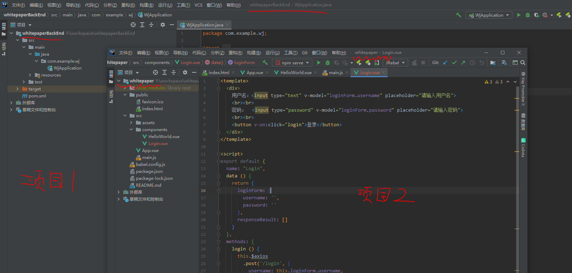This screenshot has height=273, width=572.
Task: Open whitepaperBackEnd project panel settings gear
Action: pos(163,25)
